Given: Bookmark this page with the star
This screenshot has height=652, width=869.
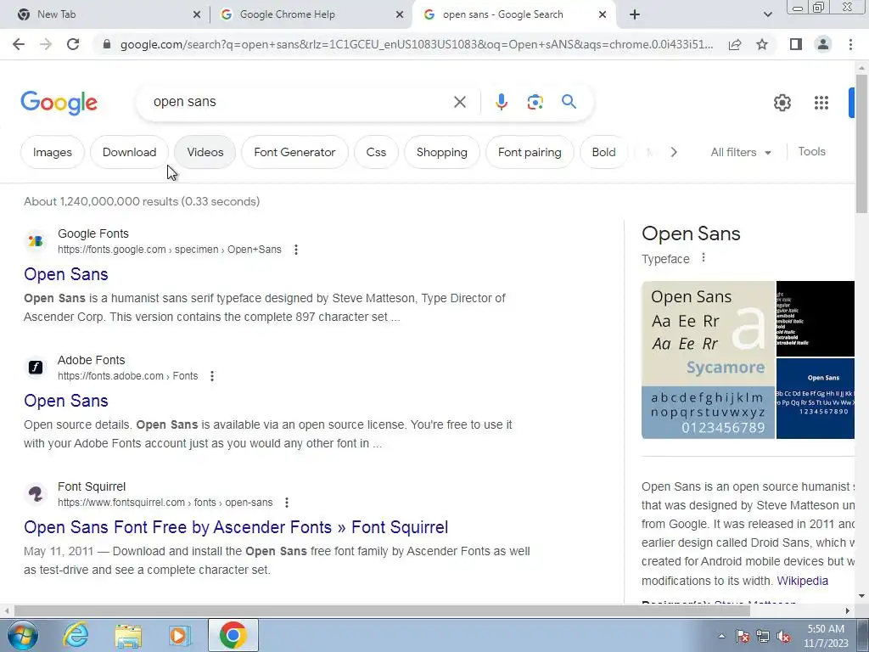Looking at the screenshot, I should (x=762, y=44).
